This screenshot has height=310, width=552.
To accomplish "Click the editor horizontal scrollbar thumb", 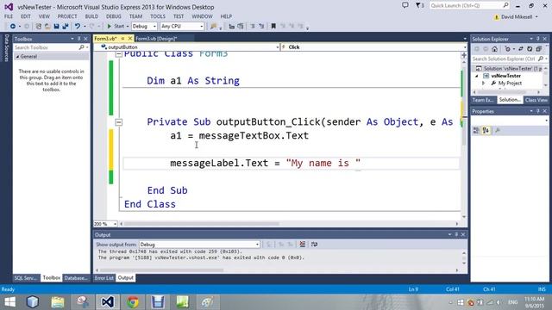I will pos(201,224).
